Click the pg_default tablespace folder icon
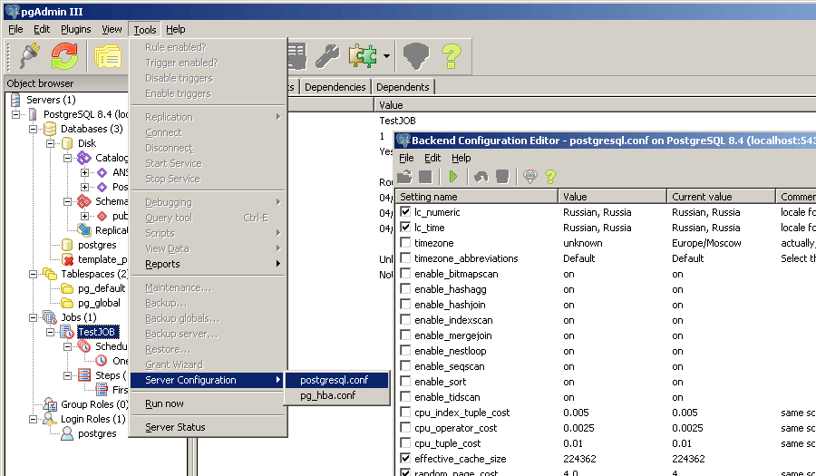Image resolution: width=816 pixels, height=476 pixels. [x=67, y=288]
